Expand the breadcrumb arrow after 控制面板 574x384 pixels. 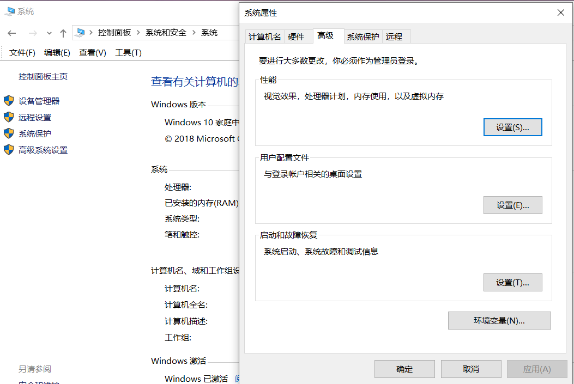tap(138, 33)
